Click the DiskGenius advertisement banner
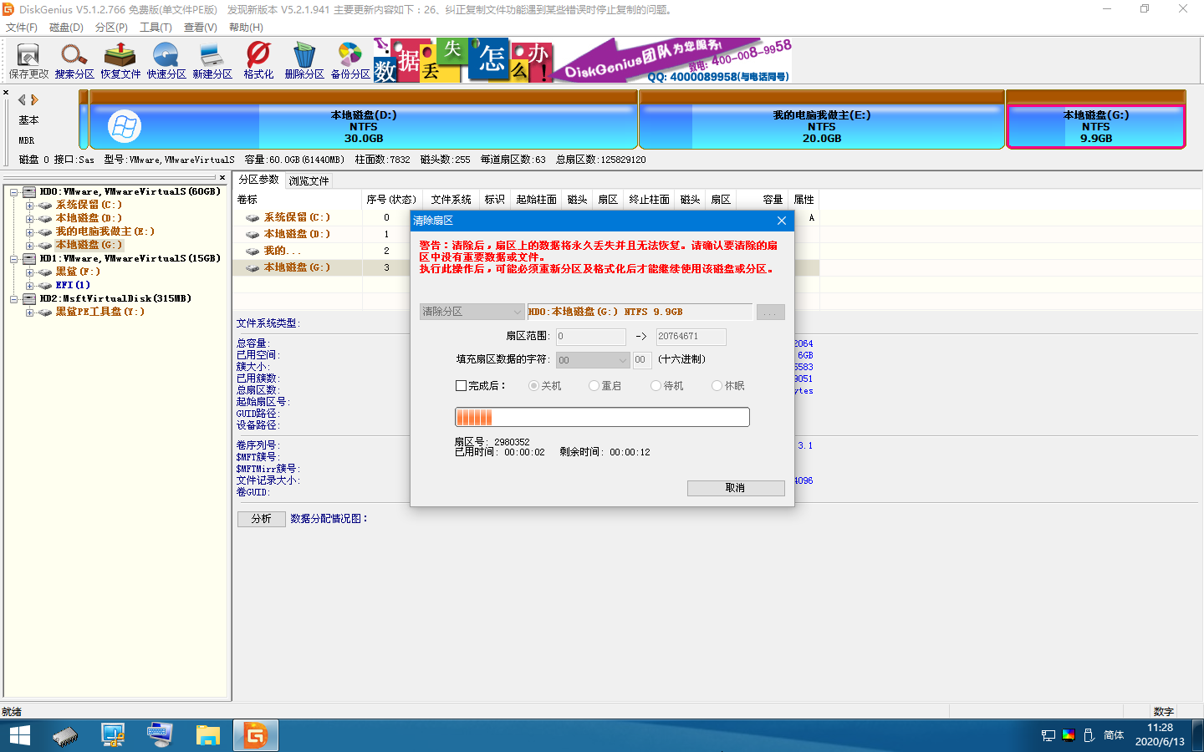 pyautogui.click(x=583, y=60)
